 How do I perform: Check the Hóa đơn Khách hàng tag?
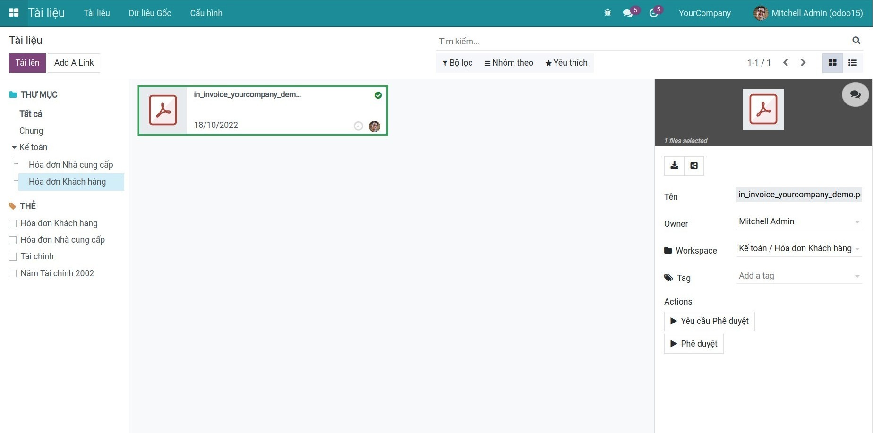tap(13, 223)
